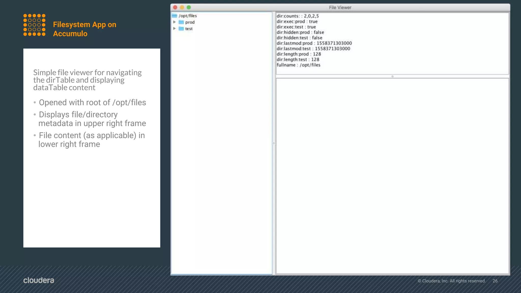Screen dimensions: 521x293
Task: Click the 'dir:counts: : 2,0,2,5' line
Action: (298, 16)
